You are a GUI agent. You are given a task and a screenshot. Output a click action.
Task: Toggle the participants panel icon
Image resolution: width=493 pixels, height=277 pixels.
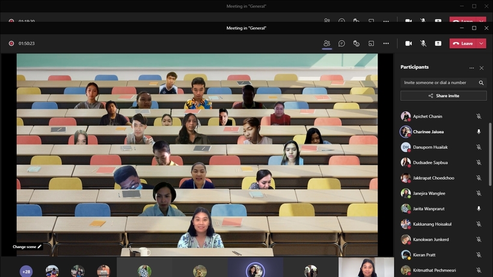326,43
